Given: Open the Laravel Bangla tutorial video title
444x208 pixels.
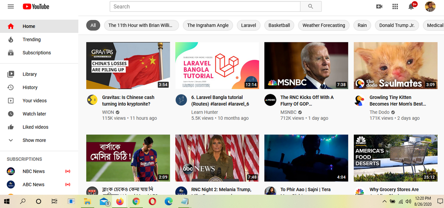Looking at the screenshot, I should pyautogui.click(x=220, y=101).
